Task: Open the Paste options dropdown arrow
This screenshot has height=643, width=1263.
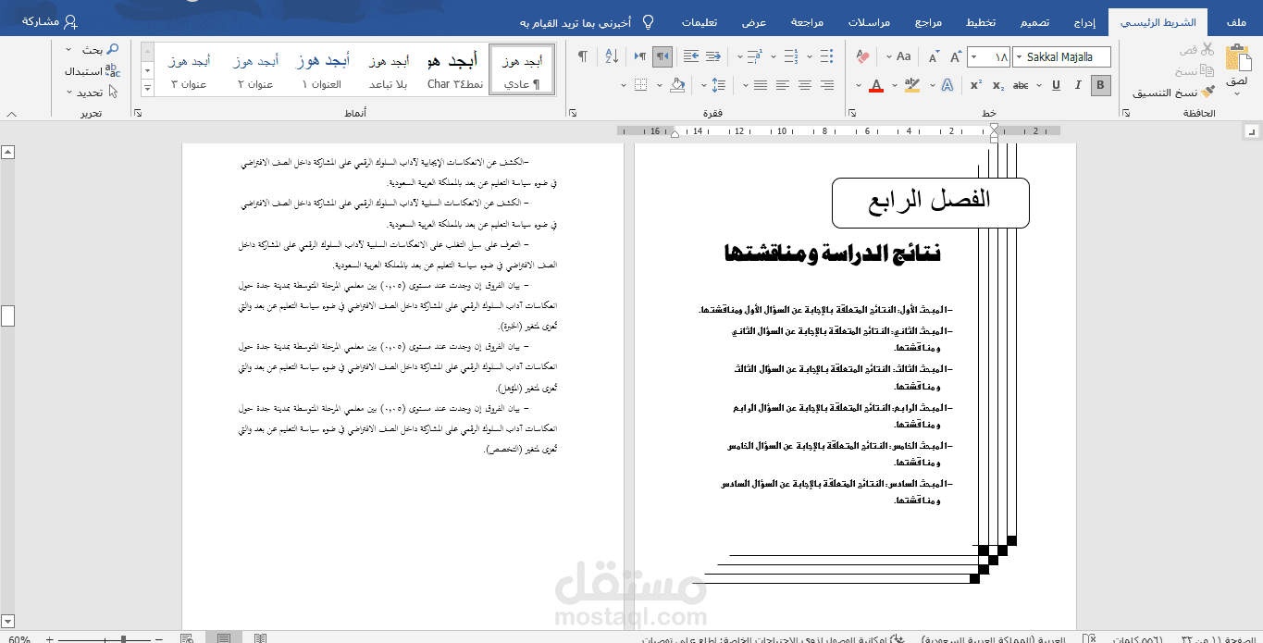Action: pyautogui.click(x=1237, y=93)
